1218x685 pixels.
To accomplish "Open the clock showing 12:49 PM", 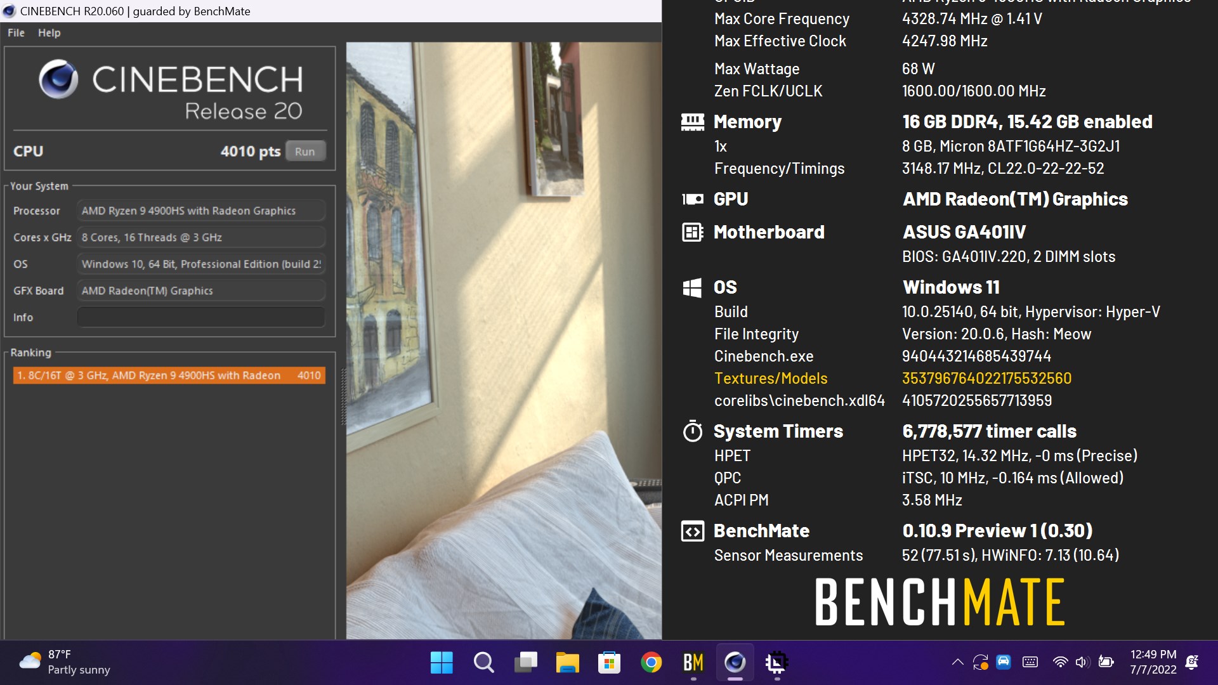I will coord(1153,662).
